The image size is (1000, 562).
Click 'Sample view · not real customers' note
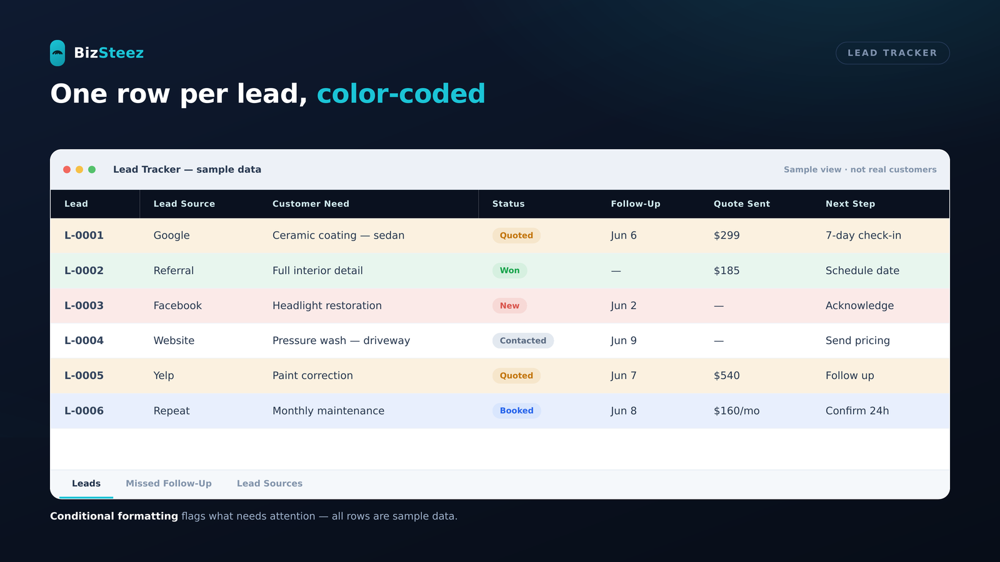(x=860, y=169)
